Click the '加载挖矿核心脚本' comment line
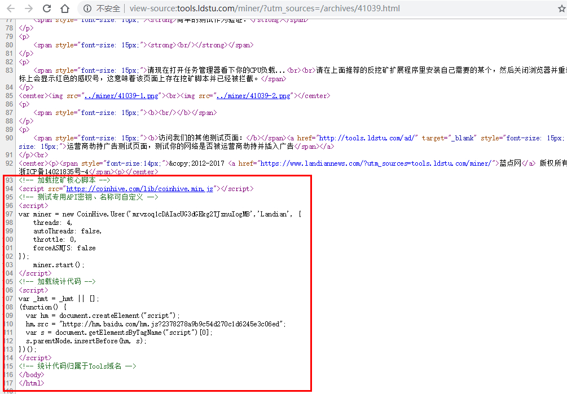The image size is (567, 394). pos(64,180)
